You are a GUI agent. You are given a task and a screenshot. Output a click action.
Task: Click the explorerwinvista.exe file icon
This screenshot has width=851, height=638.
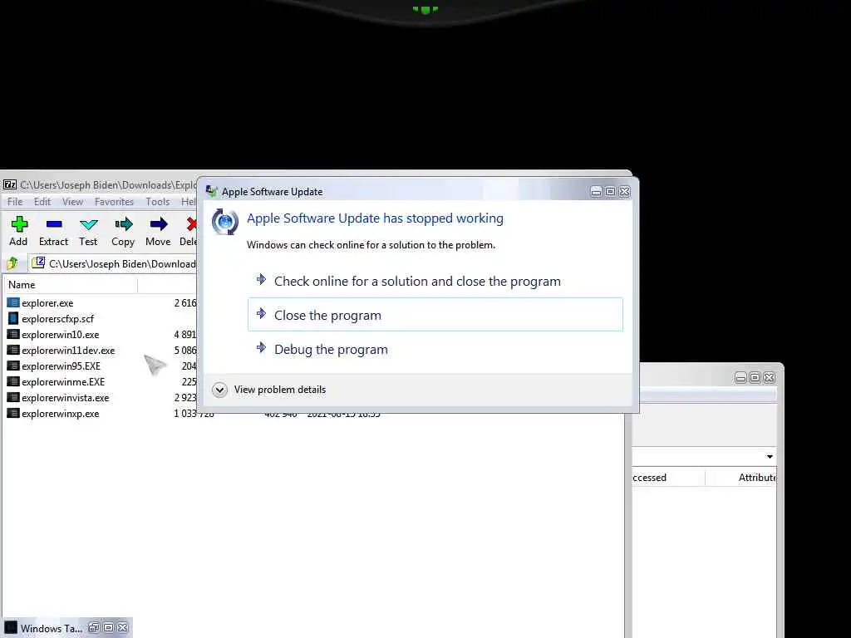tap(13, 397)
